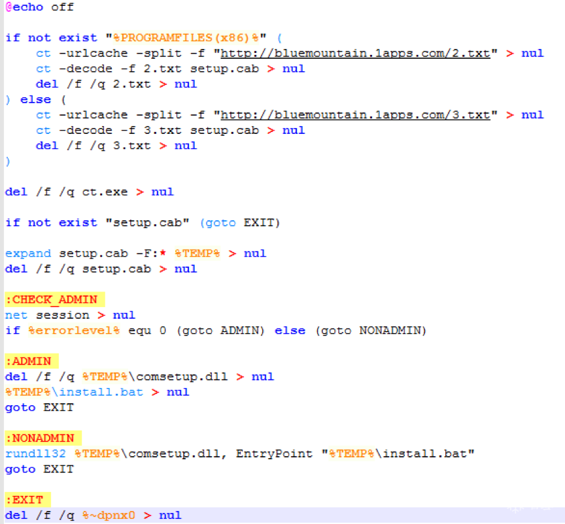Click the %errorlevel% variable
This screenshot has height=524, width=565.
pyautogui.click(x=75, y=330)
